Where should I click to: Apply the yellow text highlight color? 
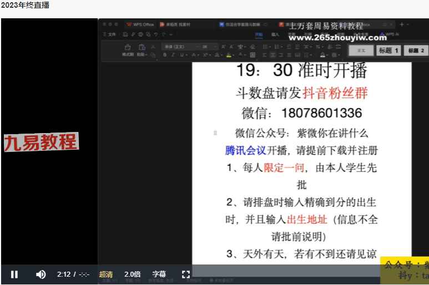tap(229, 55)
